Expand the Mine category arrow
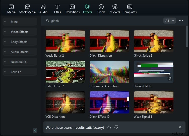The image size is (189, 136). pos(5,22)
